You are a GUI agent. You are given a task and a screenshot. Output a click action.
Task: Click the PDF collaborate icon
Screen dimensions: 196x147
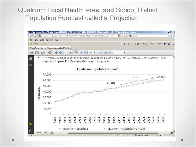[x=50, y=53]
